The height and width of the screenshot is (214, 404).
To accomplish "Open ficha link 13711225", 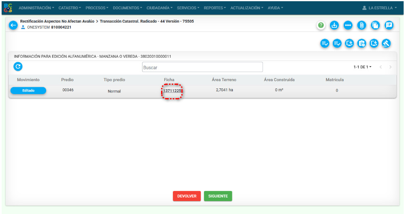I will 172,91.
